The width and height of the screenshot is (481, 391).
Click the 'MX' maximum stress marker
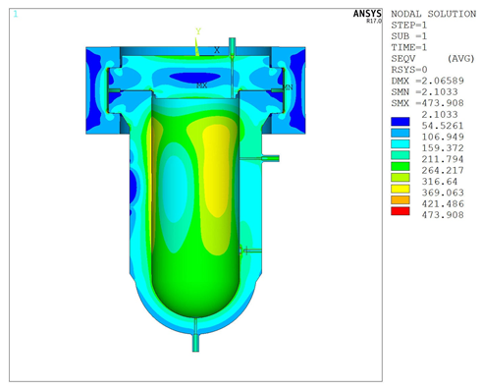(202, 85)
